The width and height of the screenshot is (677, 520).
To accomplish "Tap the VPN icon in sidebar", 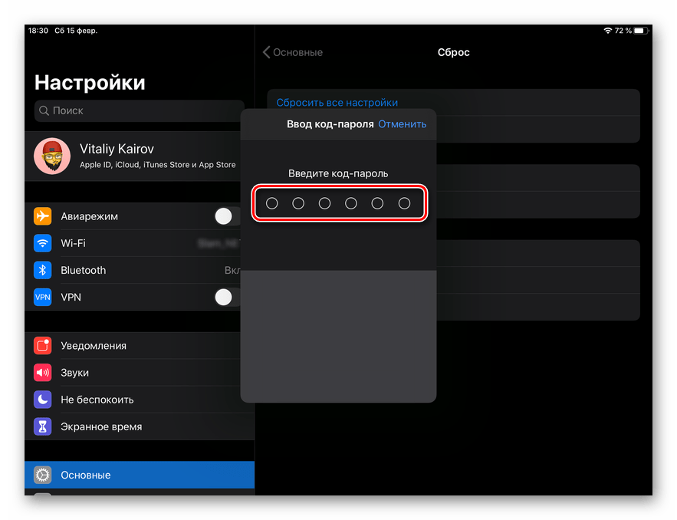I will (43, 297).
